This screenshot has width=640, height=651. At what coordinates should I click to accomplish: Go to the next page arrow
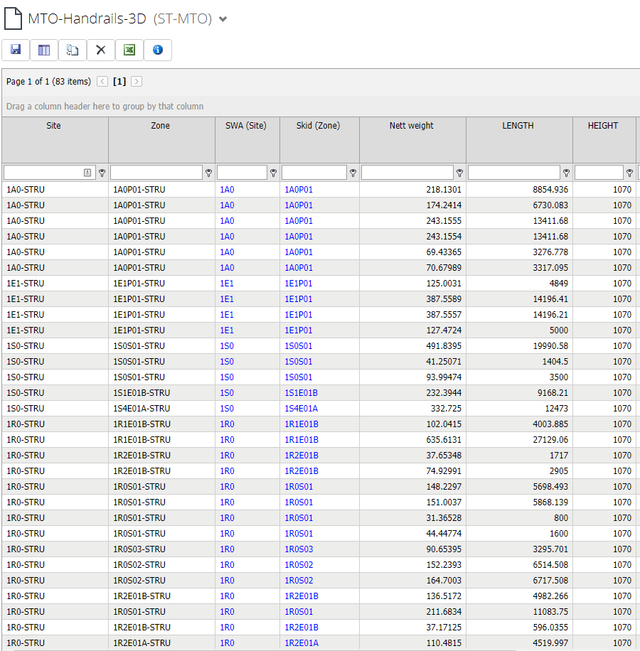(137, 82)
